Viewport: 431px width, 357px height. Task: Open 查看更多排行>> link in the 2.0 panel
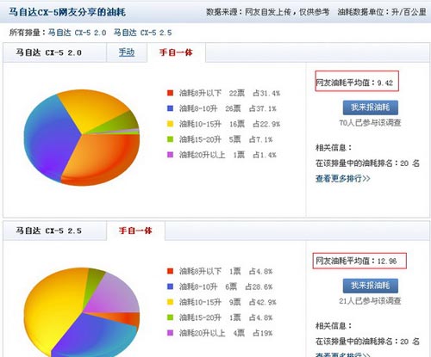pos(343,178)
